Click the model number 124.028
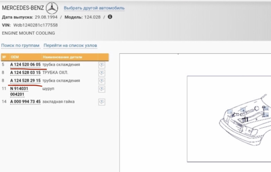Viewport: 271px width, 172px height. coord(92,17)
